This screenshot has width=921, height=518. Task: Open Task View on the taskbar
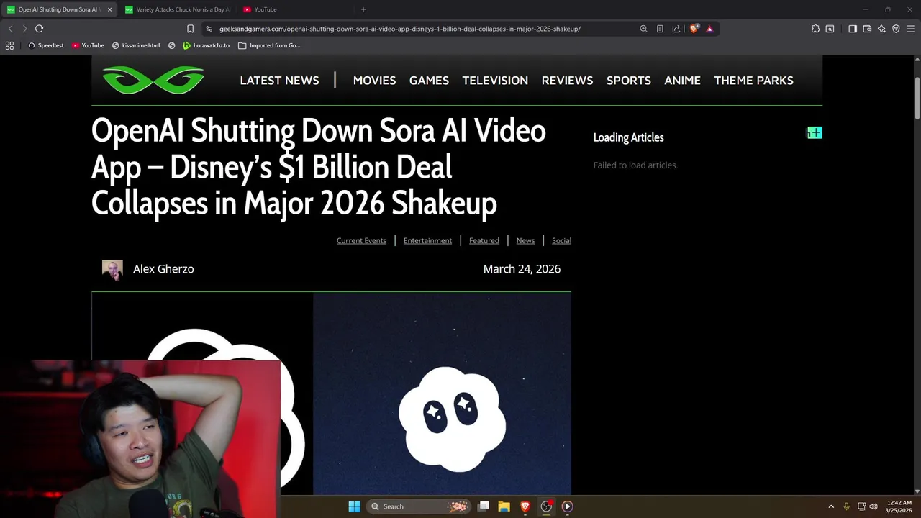click(484, 506)
